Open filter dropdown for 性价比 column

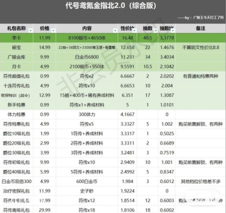135,31
